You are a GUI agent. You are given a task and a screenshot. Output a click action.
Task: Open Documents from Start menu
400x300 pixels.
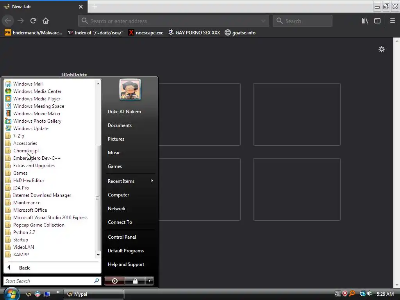pyautogui.click(x=120, y=125)
